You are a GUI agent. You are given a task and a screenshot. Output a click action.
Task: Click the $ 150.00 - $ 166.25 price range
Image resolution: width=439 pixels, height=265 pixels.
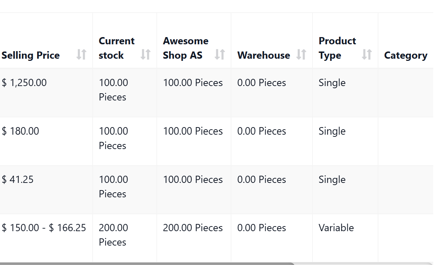coord(44,228)
